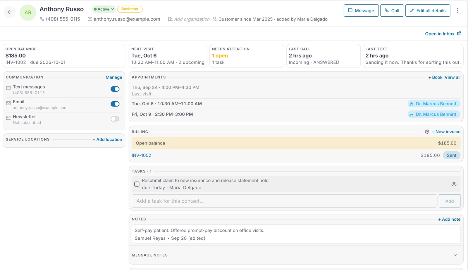Click the Call button
468x270 pixels.
[x=392, y=11]
